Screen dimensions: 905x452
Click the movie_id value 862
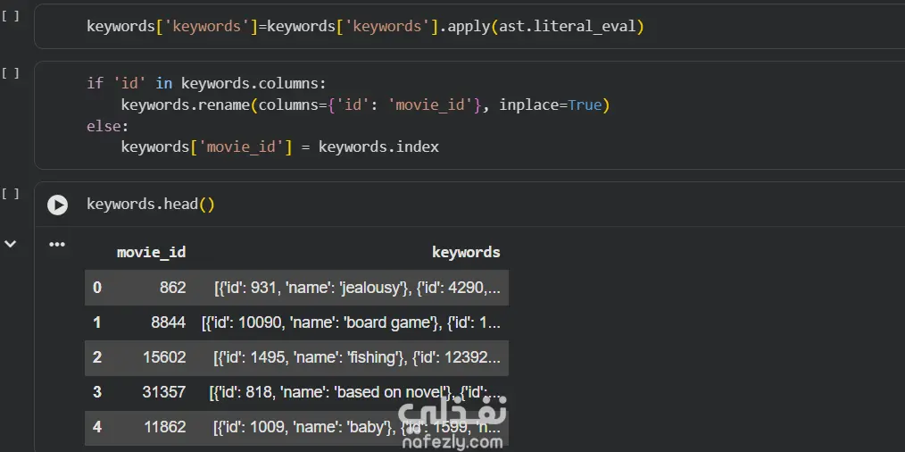(x=173, y=288)
